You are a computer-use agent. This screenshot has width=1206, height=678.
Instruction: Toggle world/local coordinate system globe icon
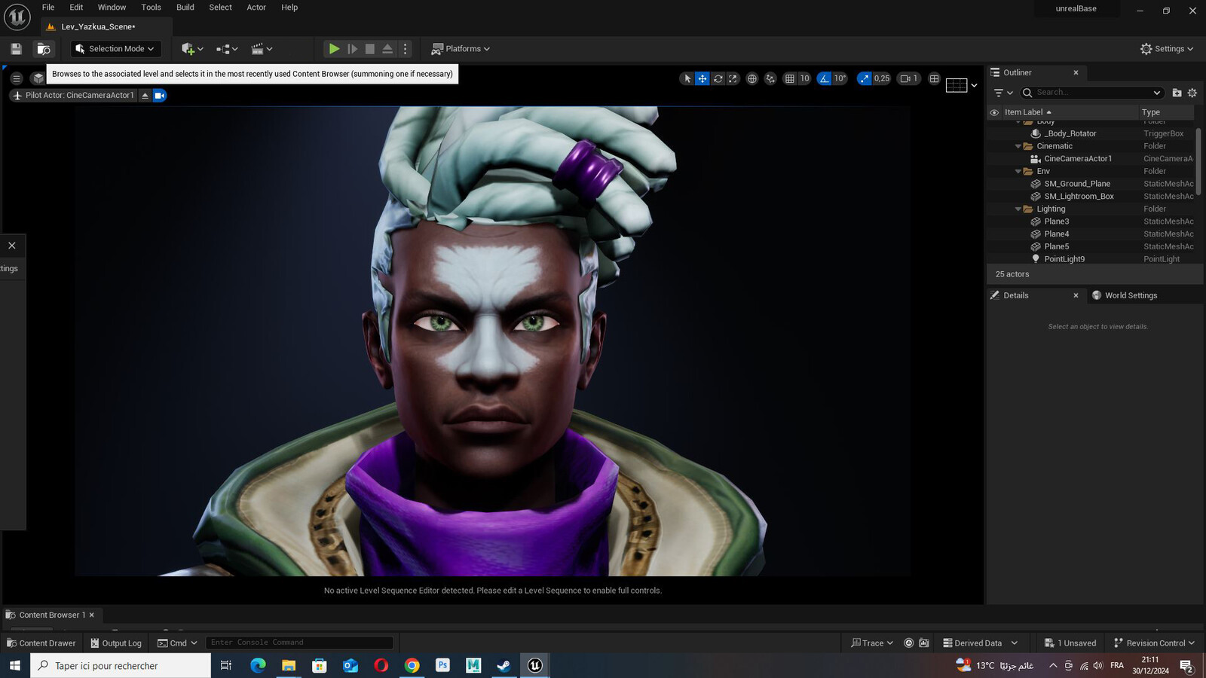(x=751, y=78)
